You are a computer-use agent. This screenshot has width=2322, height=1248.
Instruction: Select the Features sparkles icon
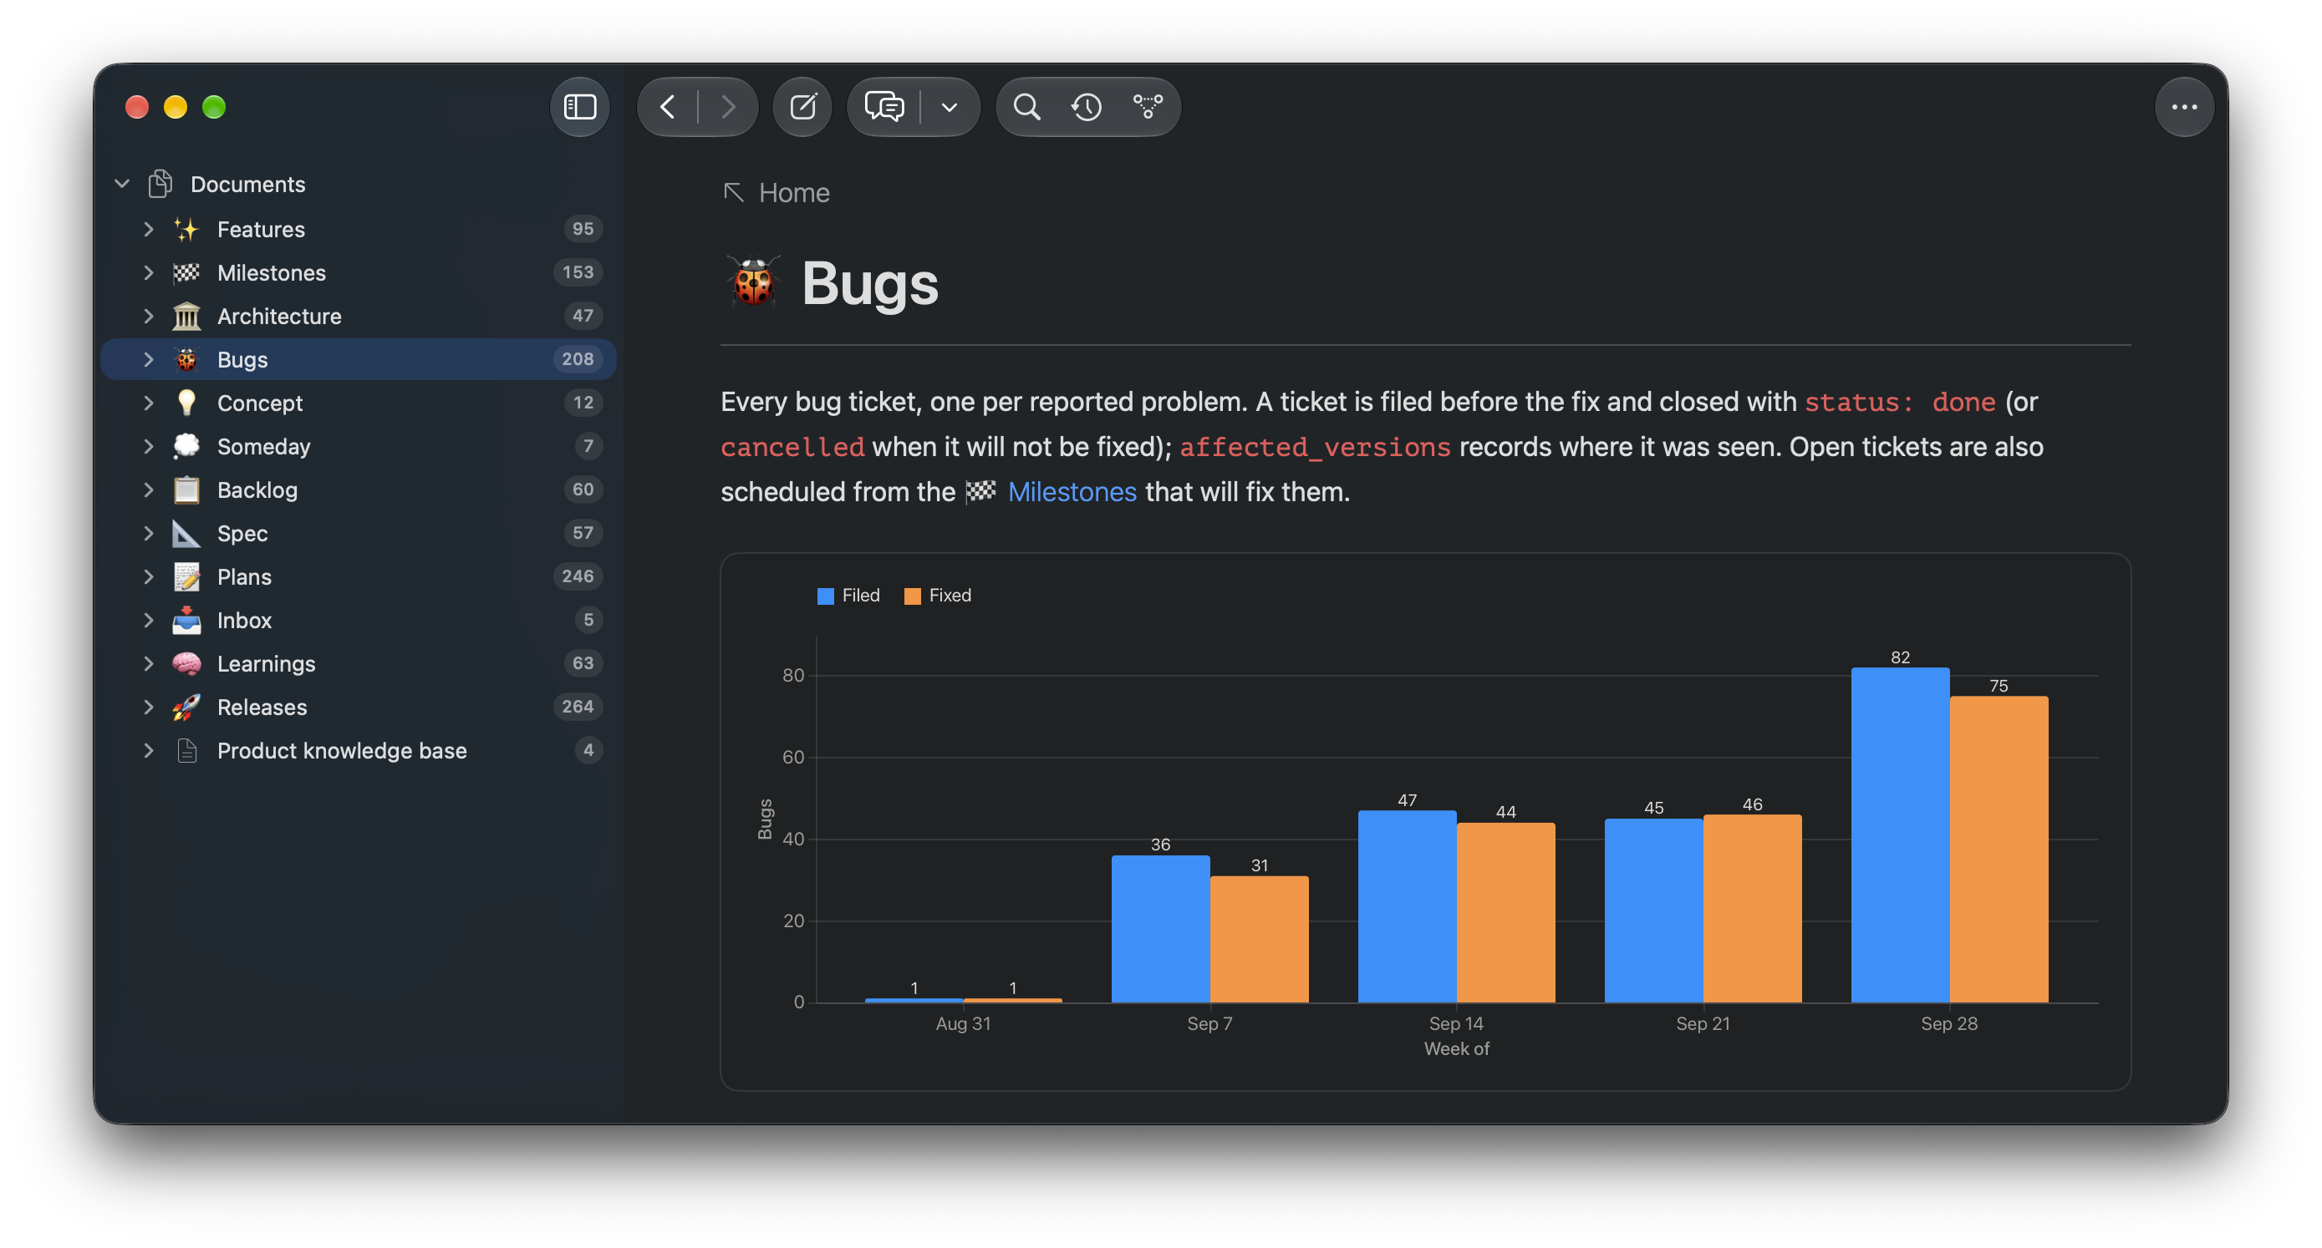tap(186, 229)
